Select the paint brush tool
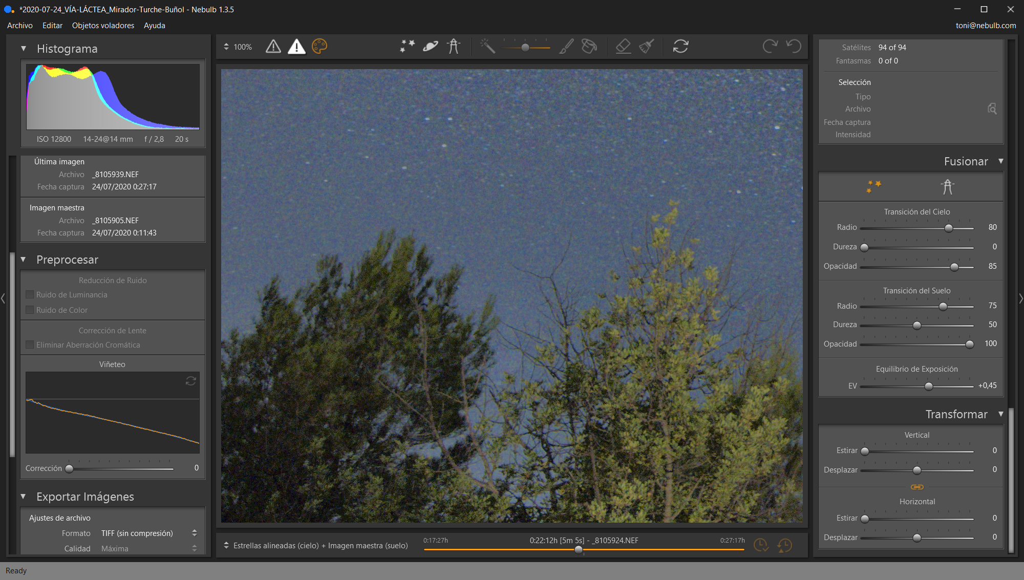This screenshot has height=580, width=1024. 566,47
